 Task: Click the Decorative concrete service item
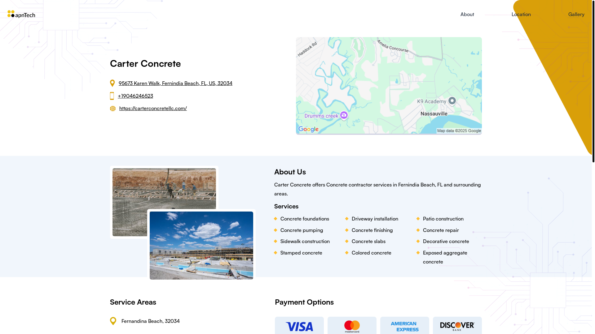[446, 241]
